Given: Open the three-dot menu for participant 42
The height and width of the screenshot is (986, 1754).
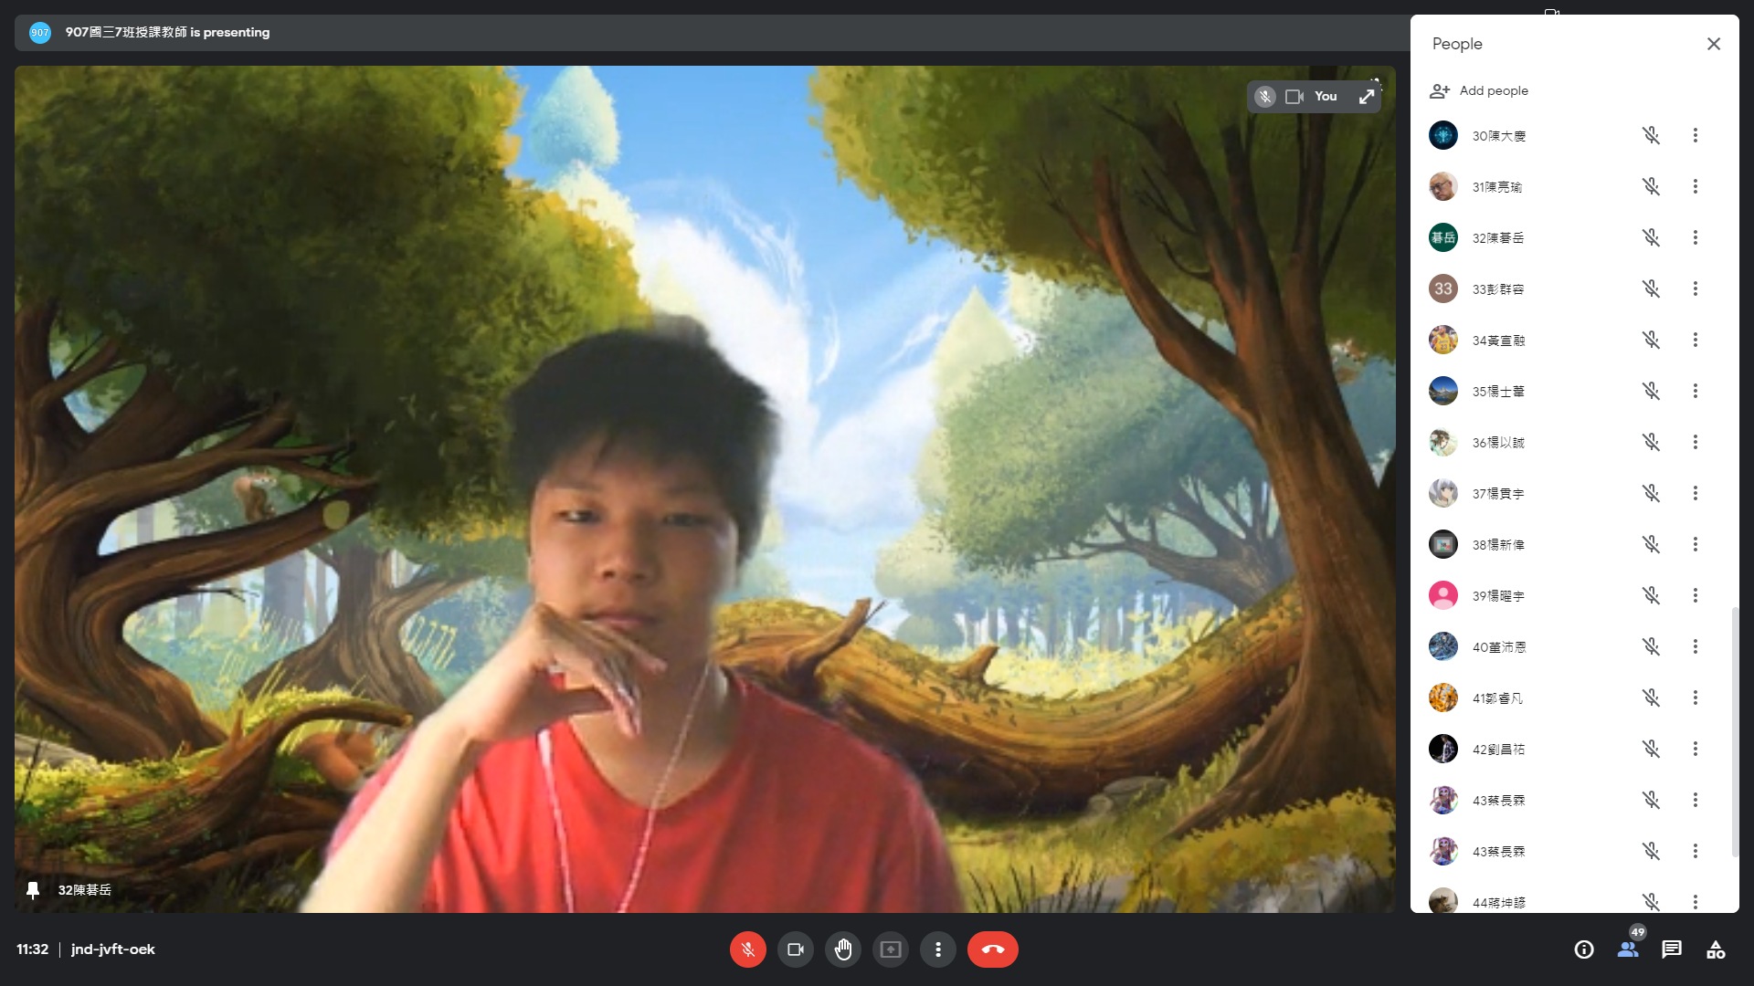Looking at the screenshot, I should (1696, 749).
